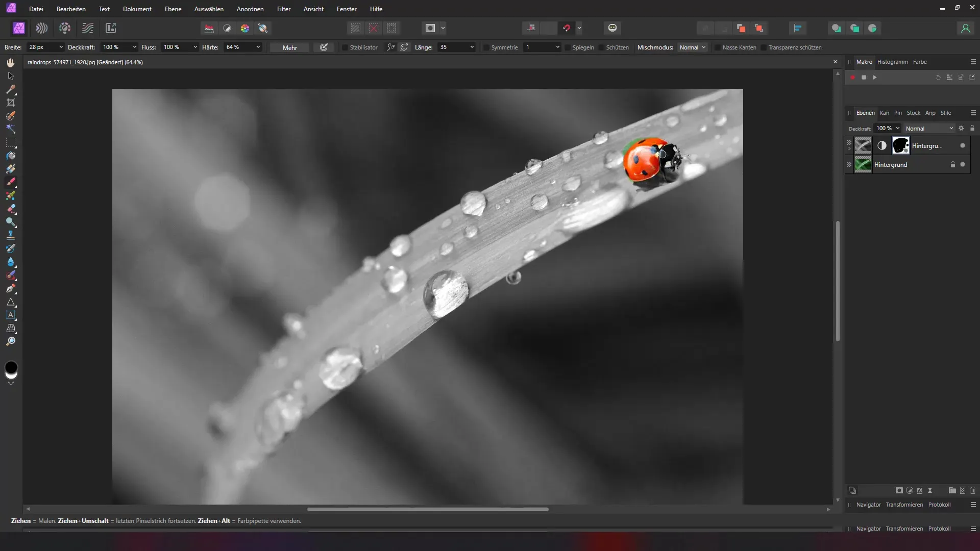Tick the Schützen checkbox
Screen dimensions: 980x551
coord(601,47)
